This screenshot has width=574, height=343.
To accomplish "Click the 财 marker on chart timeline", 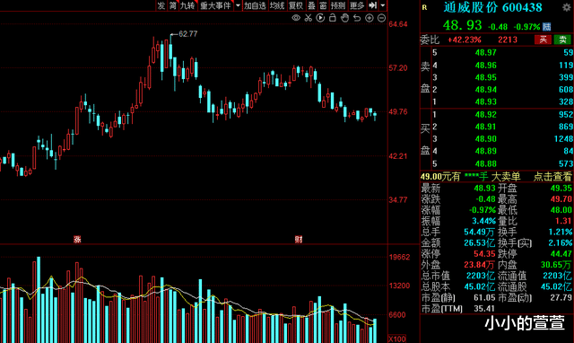I will click(x=299, y=240).
